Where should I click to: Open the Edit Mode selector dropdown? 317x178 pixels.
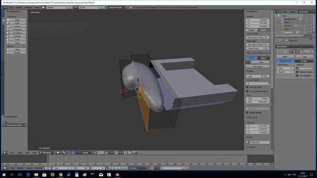click(47, 153)
